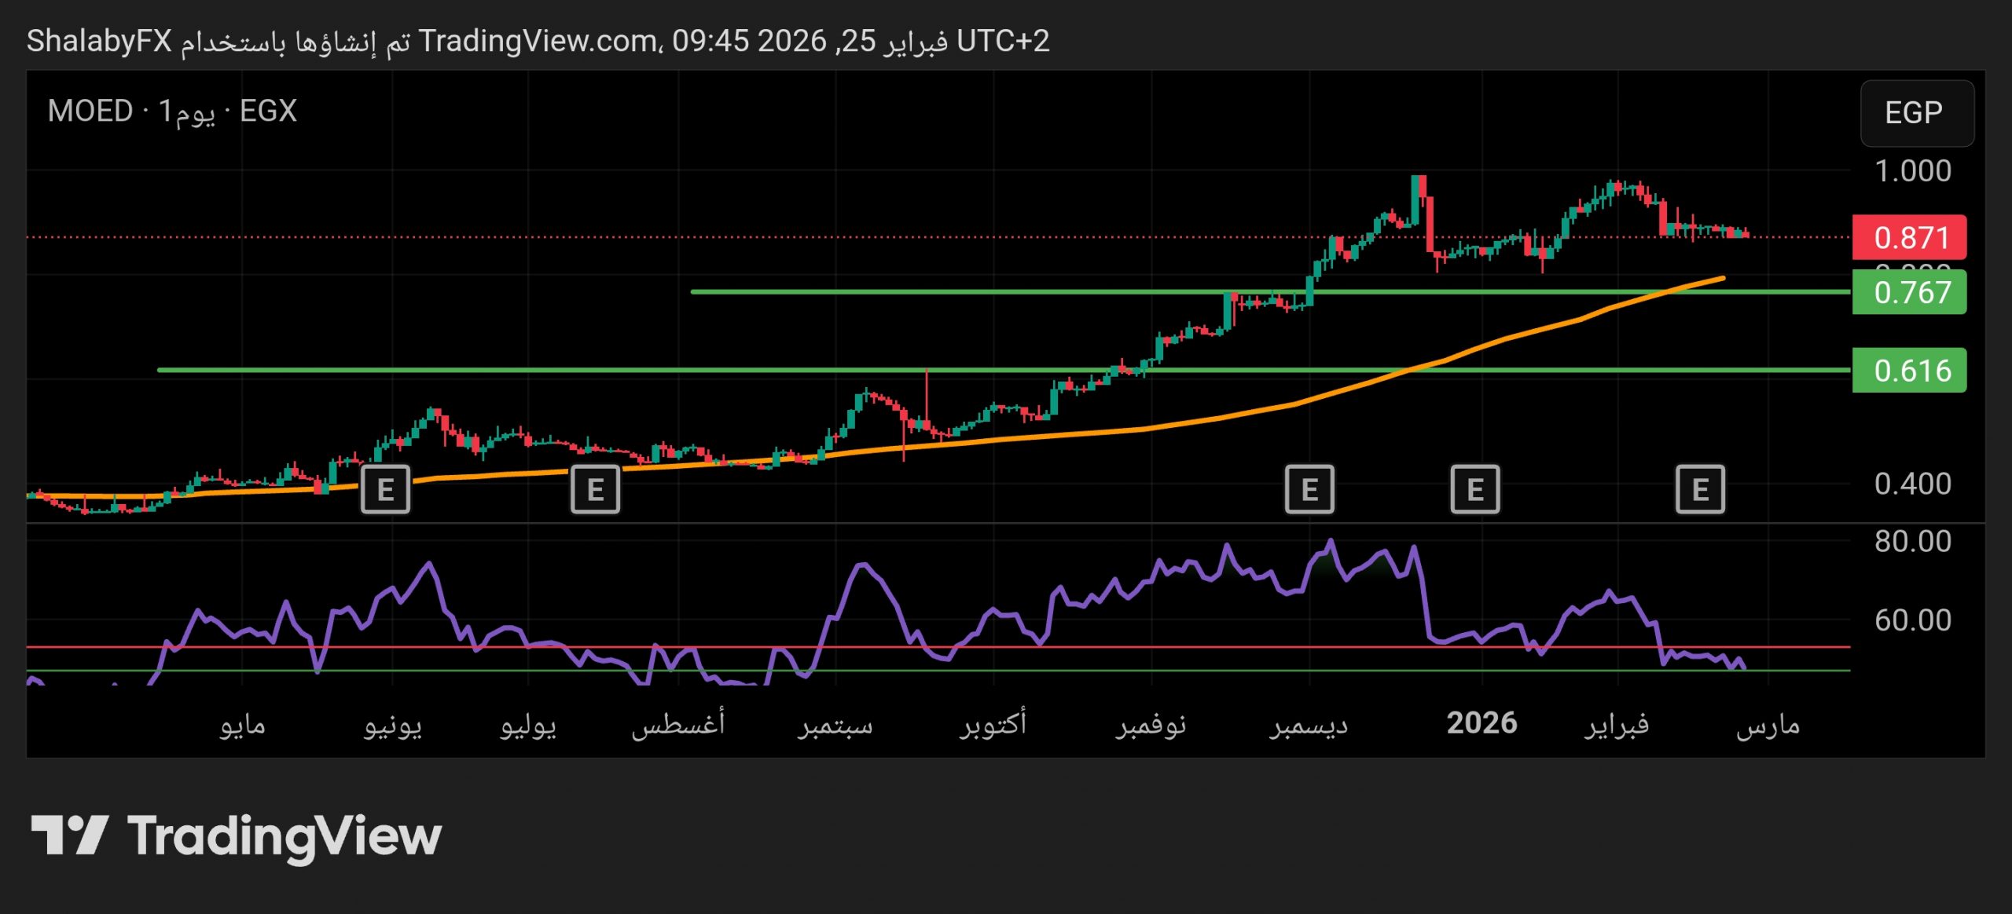Click the ShalabyFX author header text
Screen dimensions: 2012x914
(99, 41)
